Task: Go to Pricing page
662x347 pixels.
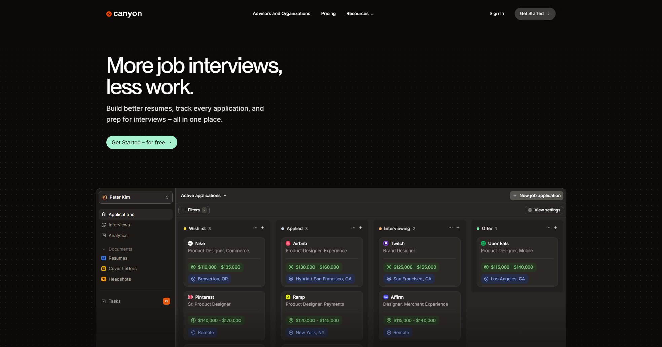Action: [x=328, y=14]
